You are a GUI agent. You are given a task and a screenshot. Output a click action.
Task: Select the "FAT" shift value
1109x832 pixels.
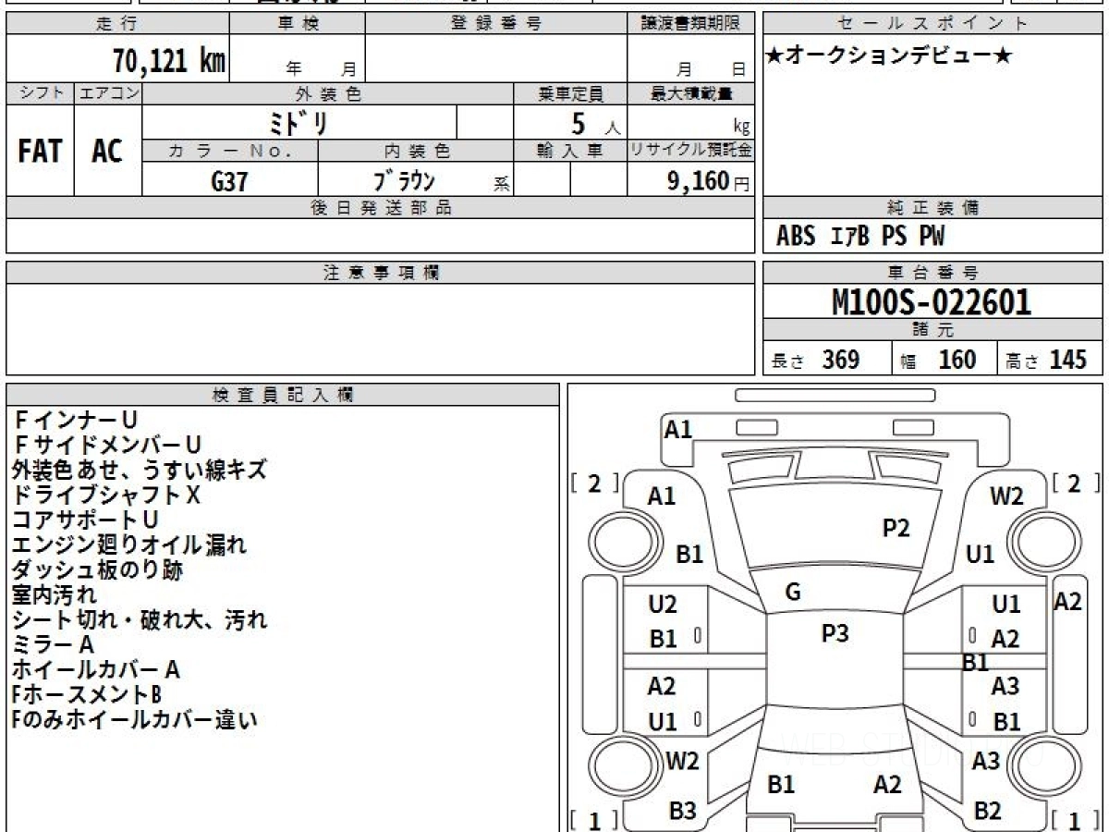[40, 152]
